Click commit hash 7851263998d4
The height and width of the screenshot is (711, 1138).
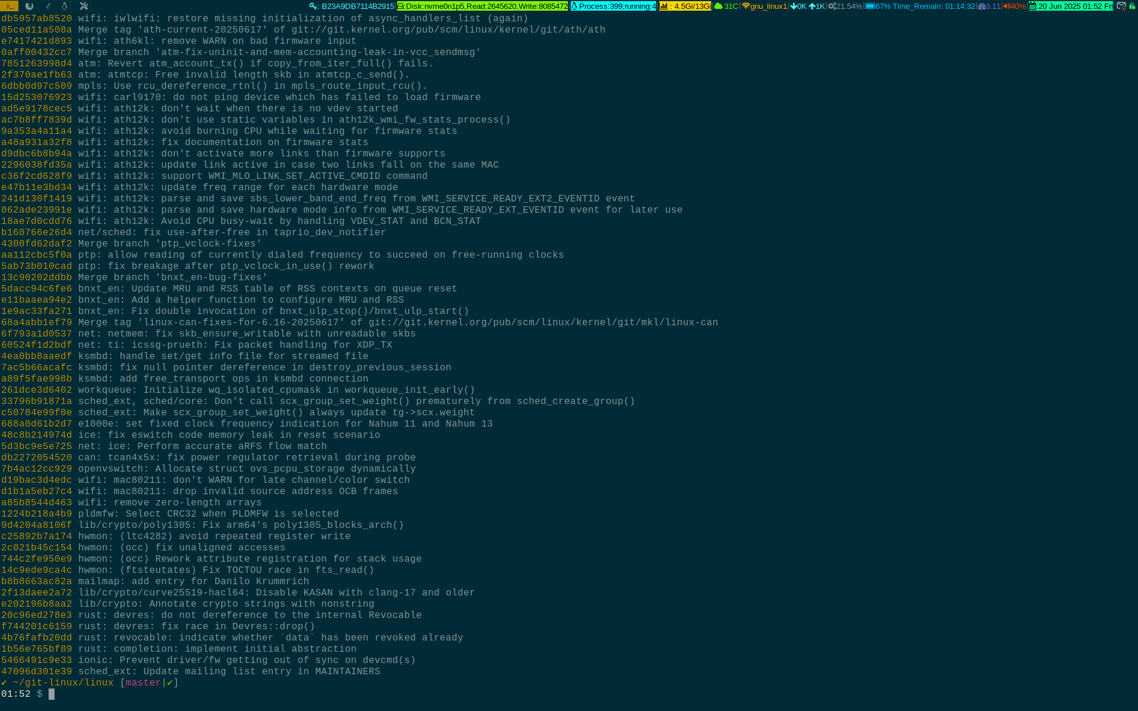[36, 63]
